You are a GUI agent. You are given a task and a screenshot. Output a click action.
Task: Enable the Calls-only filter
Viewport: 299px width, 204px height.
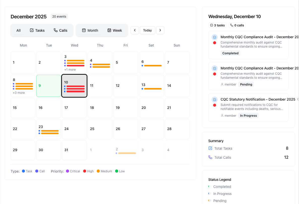coord(60,30)
